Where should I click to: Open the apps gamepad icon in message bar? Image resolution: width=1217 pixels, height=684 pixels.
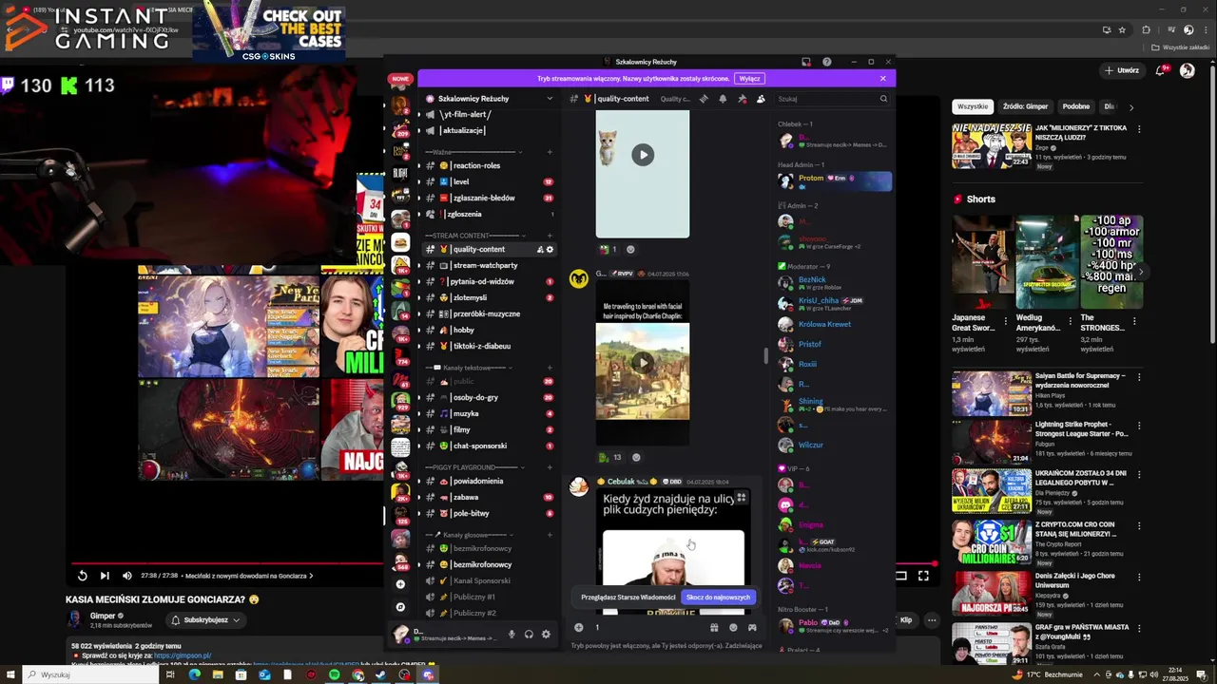tap(752, 627)
